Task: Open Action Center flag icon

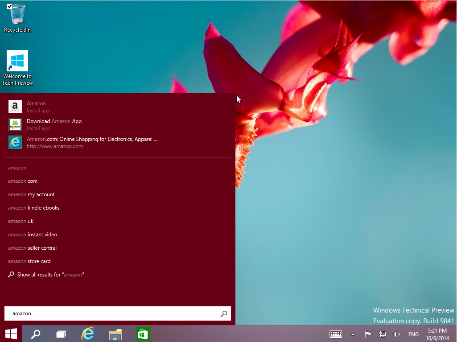Action: tap(368, 334)
